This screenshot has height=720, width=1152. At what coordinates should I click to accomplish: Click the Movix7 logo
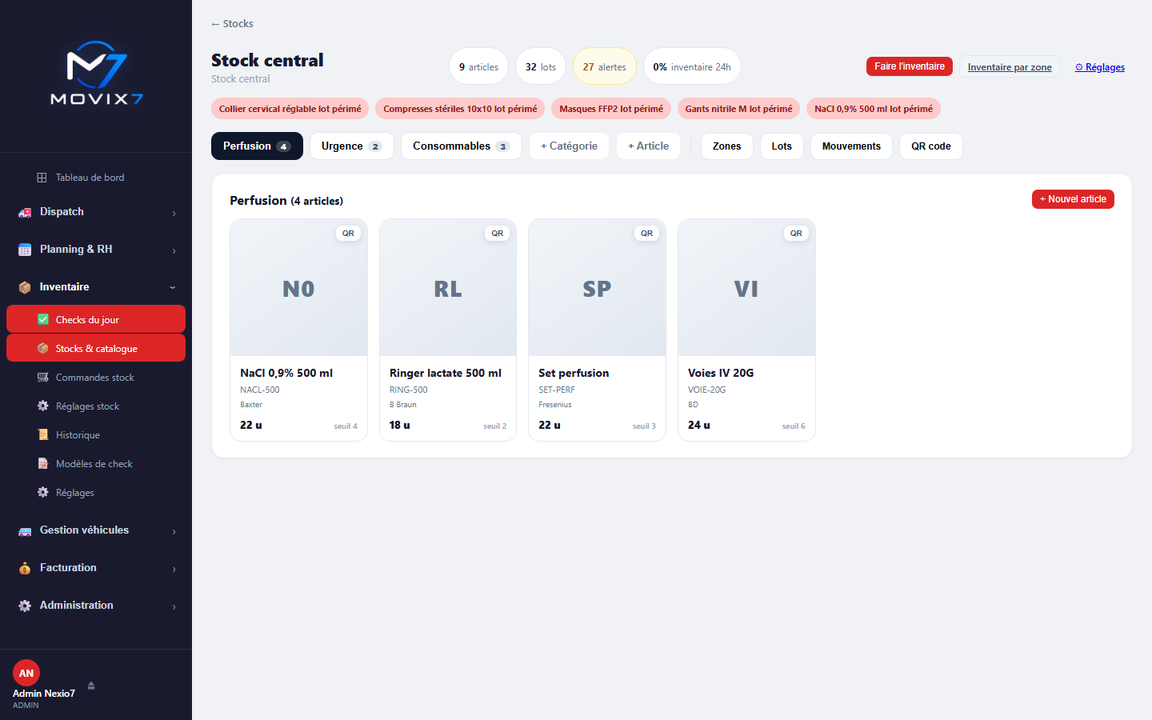[x=97, y=74]
